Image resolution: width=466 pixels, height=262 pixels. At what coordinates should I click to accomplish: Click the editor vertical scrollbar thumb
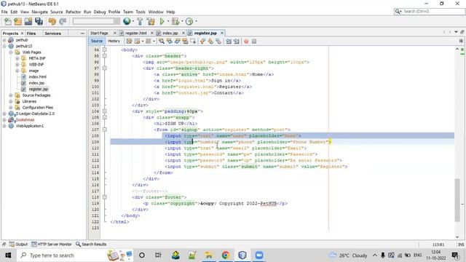click(x=457, y=200)
